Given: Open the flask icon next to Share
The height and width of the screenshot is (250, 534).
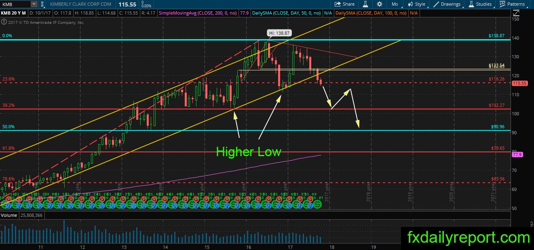Looking at the screenshot, I should click(x=365, y=4).
